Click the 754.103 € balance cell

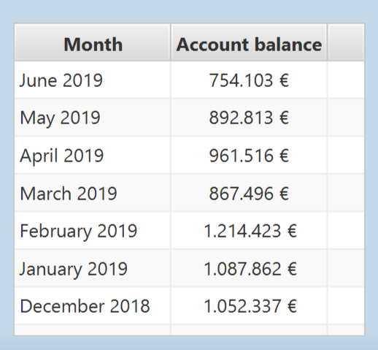249,80
